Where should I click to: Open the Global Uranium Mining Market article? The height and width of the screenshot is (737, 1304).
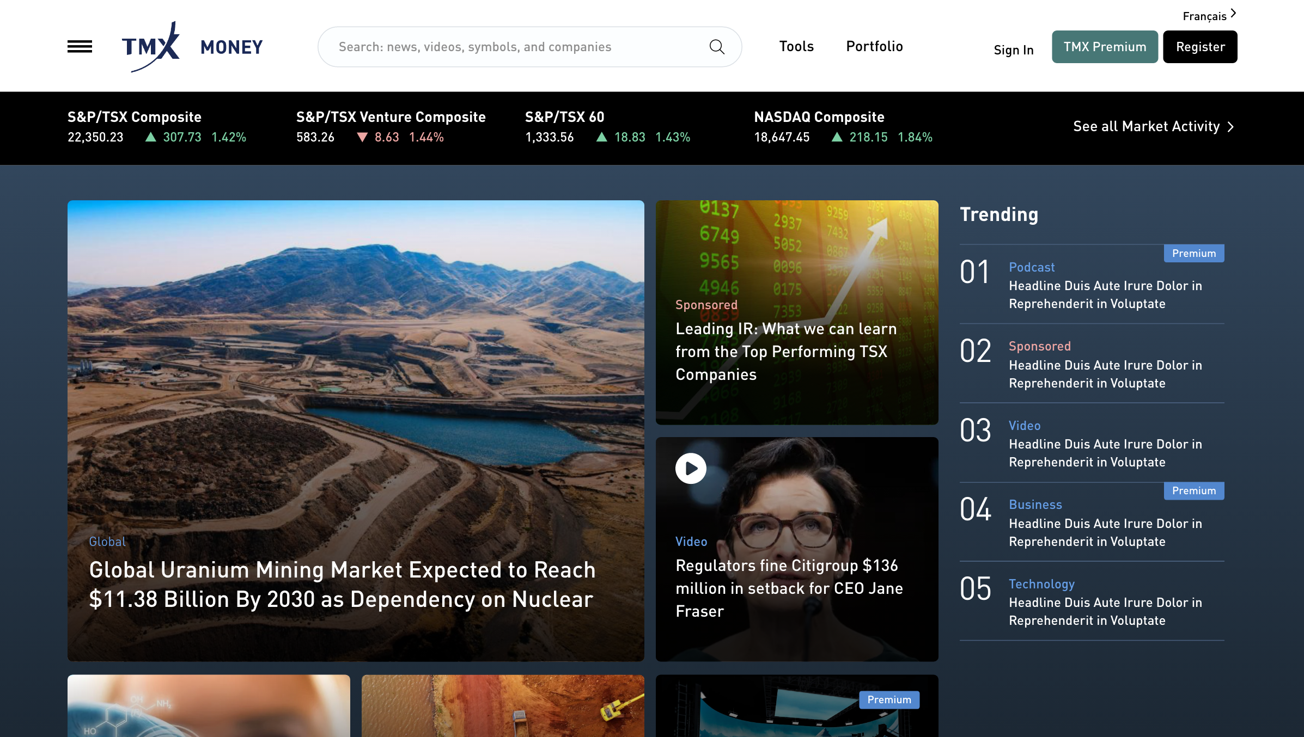coord(342,585)
